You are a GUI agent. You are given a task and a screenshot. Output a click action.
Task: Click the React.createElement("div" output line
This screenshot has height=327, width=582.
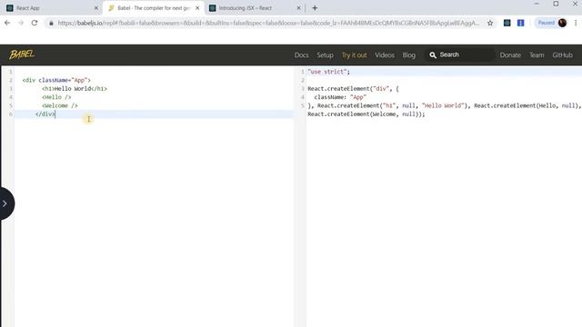pyautogui.click(x=353, y=89)
